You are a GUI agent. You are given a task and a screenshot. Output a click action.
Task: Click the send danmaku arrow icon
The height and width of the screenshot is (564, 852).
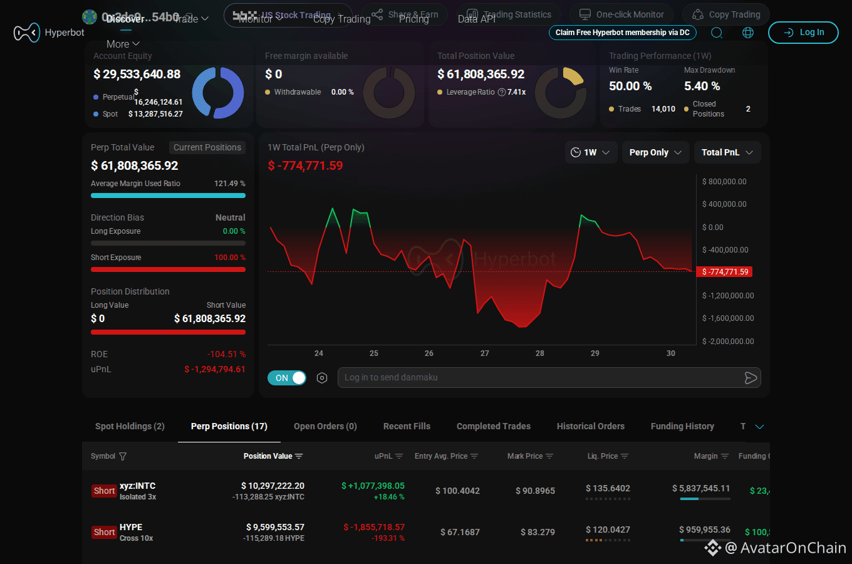coord(751,378)
